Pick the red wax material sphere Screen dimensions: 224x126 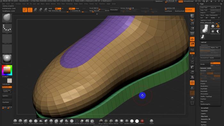click(x=142, y=121)
